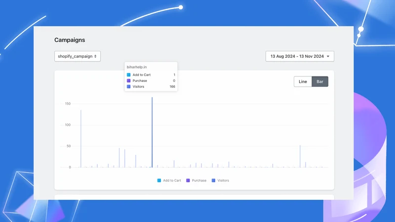Click the 100 y-axis label

point(68,125)
